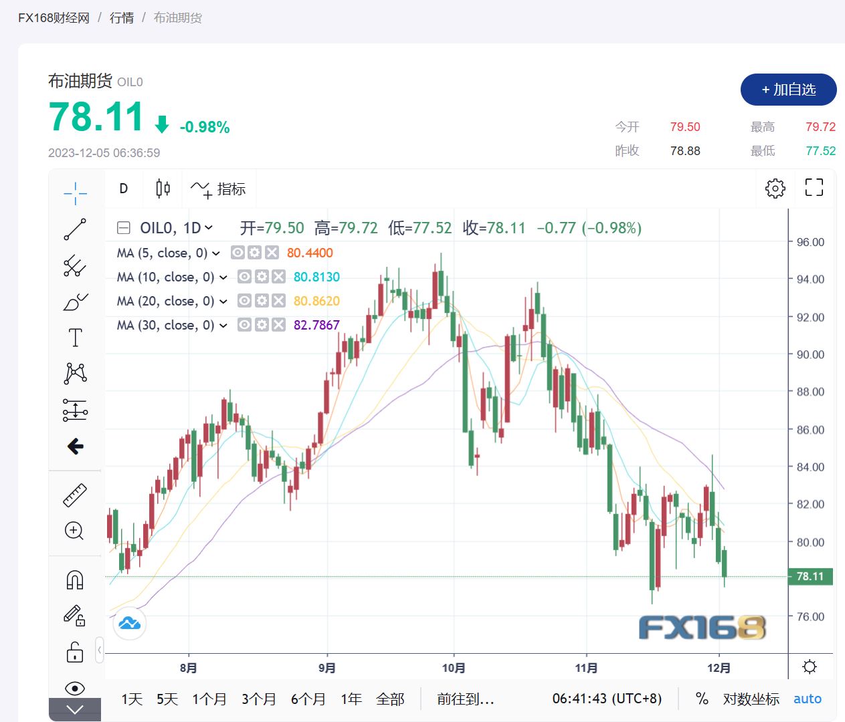Toggle 对数坐标 logarithmic scale
The width and height of the screenshot is (845, 722).
[751, 699]
